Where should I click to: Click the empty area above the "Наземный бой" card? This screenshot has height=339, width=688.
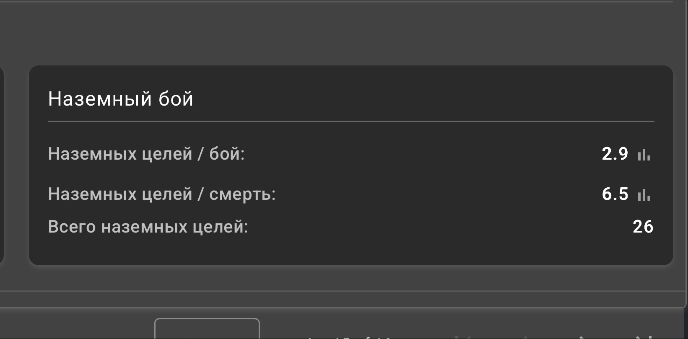[335, 34]
